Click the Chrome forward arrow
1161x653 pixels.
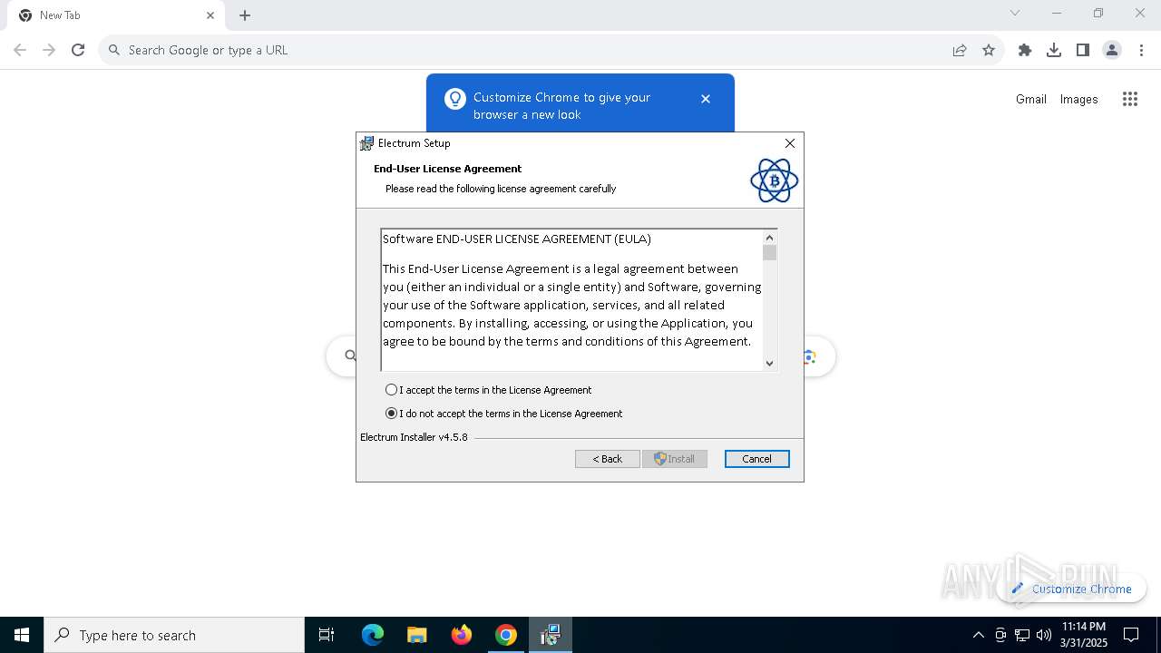49,50
